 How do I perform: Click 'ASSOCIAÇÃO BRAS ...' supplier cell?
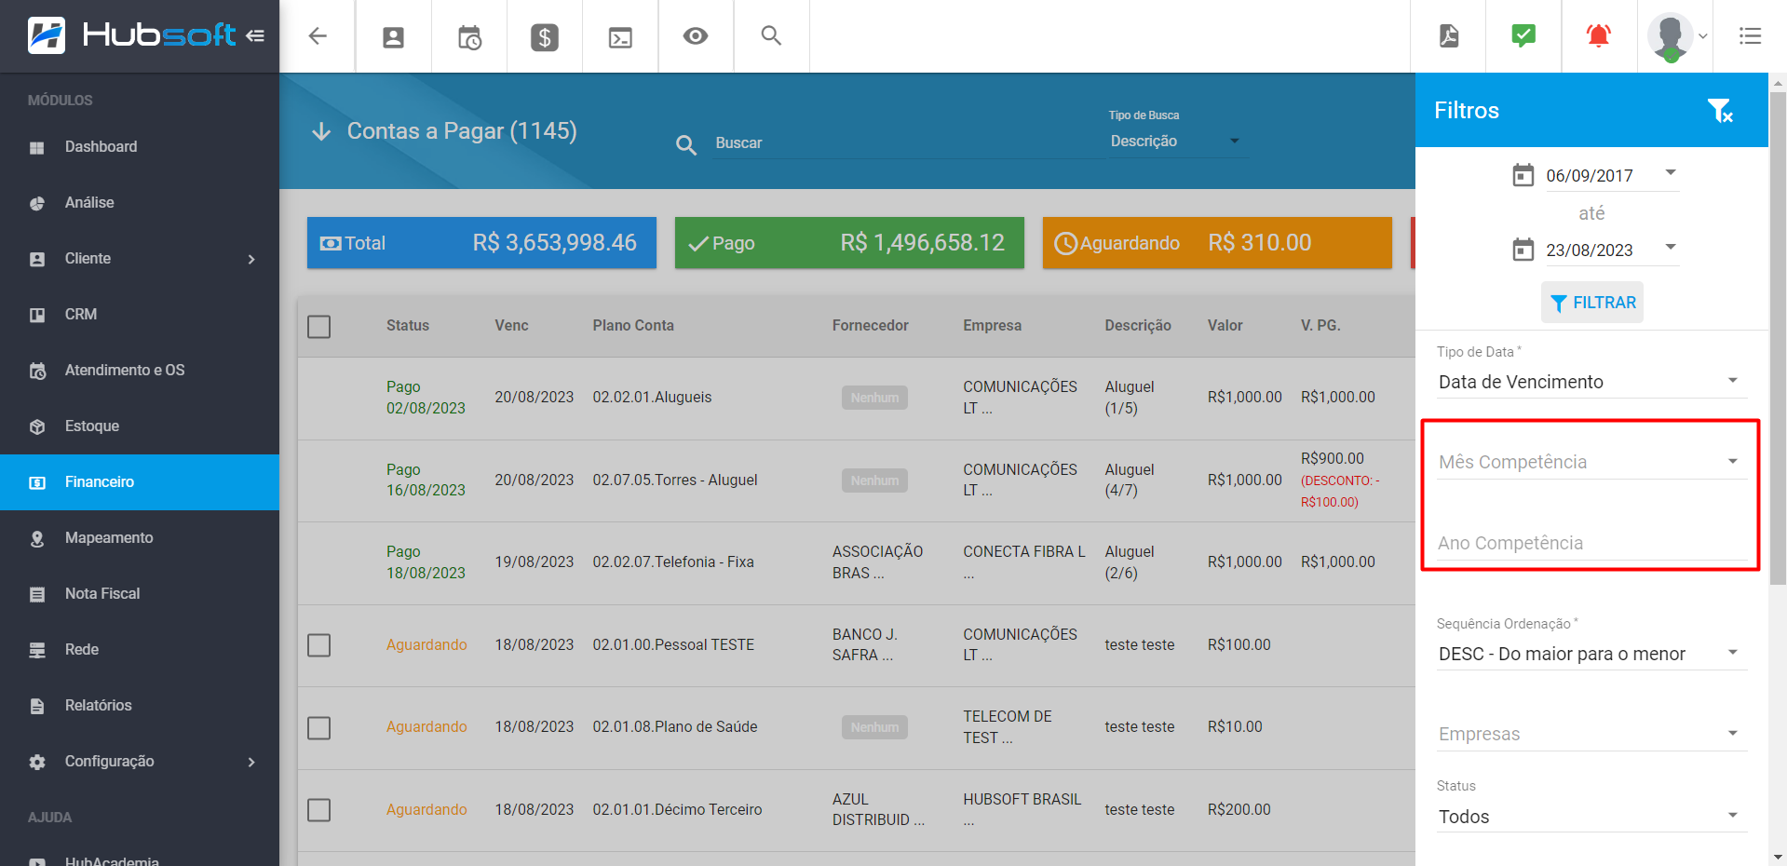pyautogui.click(x=877, y=562)
